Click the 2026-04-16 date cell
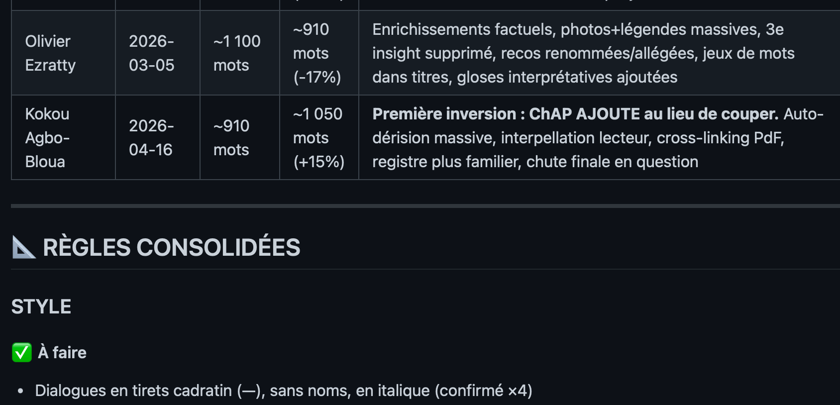The height and width of the screenshot is (405, 840). 158,138
